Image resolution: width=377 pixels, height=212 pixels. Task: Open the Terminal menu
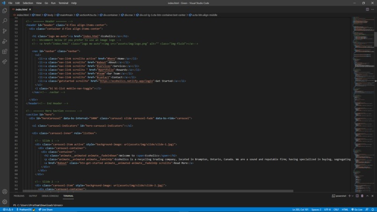63,3
